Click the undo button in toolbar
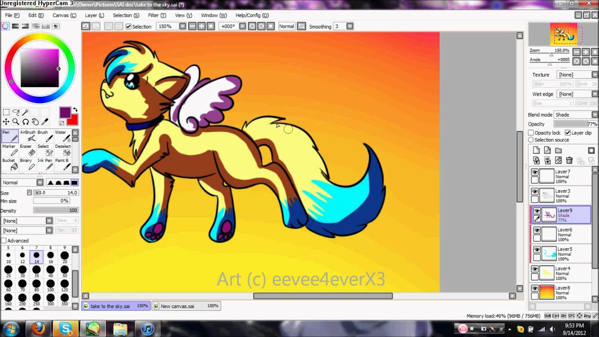Viewport: 599px width, 337px height. point(86,26)
